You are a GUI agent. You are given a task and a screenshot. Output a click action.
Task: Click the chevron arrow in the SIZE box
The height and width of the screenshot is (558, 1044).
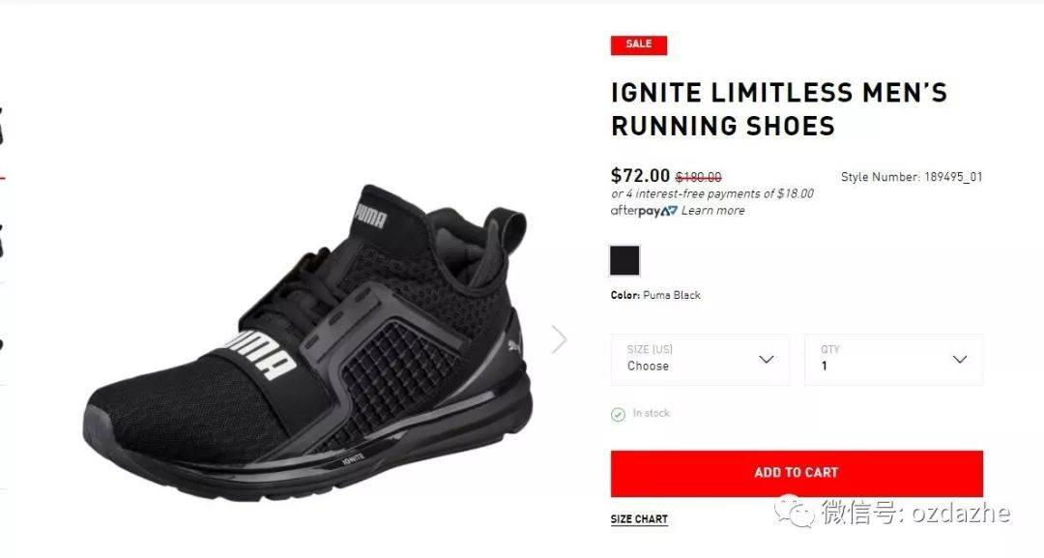point(767,360)
